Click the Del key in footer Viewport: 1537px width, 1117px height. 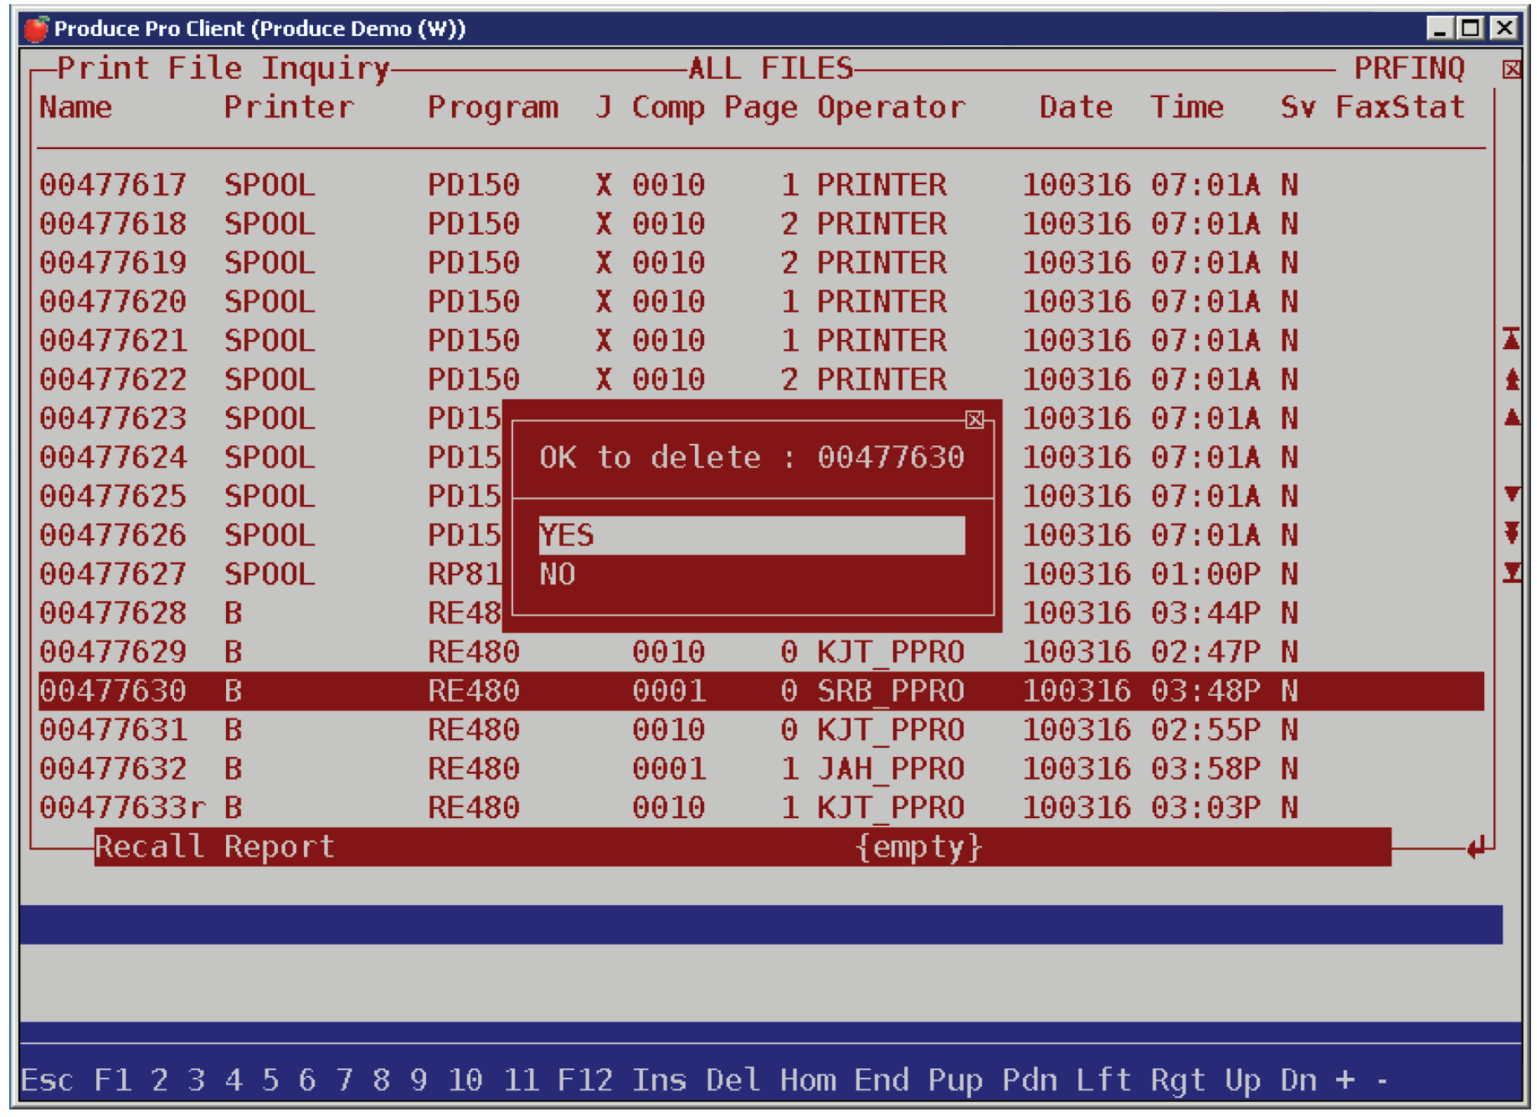[733, 1079]
